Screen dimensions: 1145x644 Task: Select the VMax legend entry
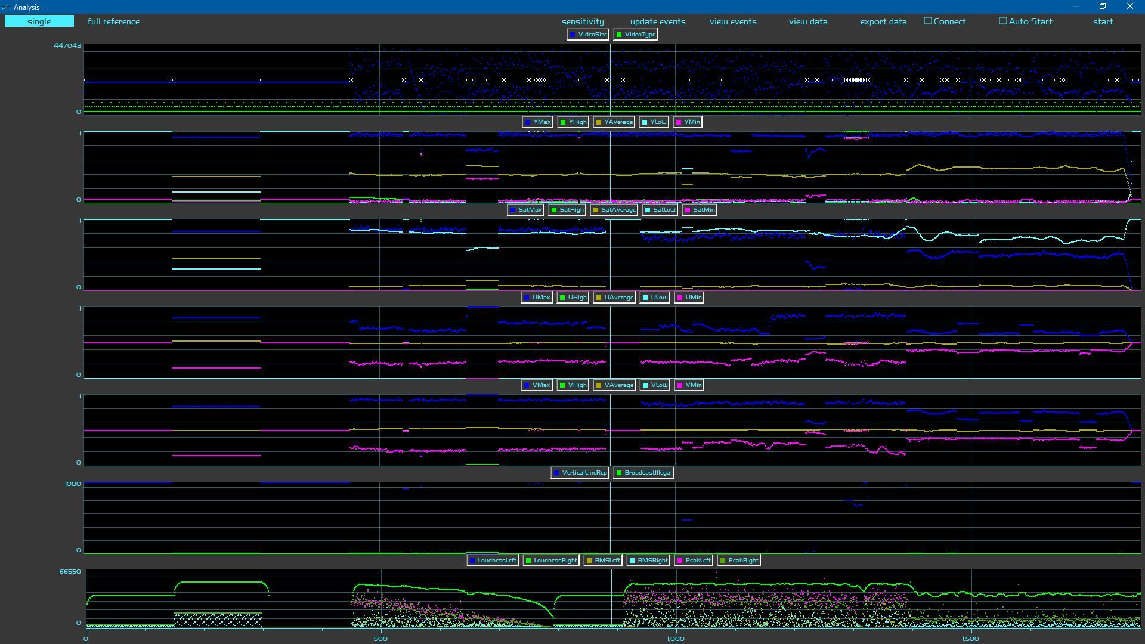coord(537,385)
